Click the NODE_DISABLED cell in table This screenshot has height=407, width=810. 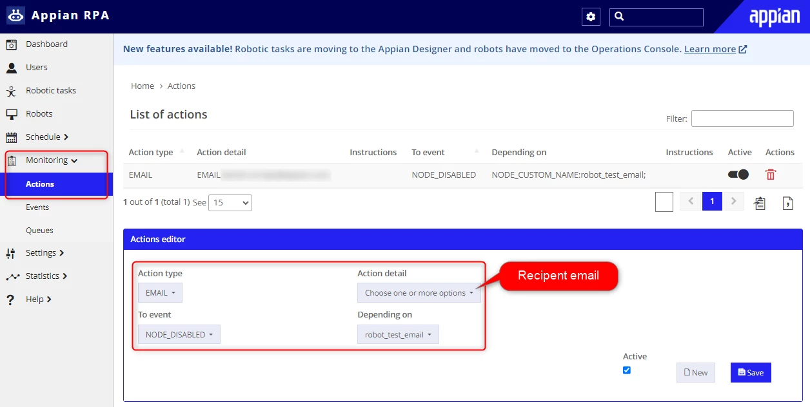(x=444, y=175)
